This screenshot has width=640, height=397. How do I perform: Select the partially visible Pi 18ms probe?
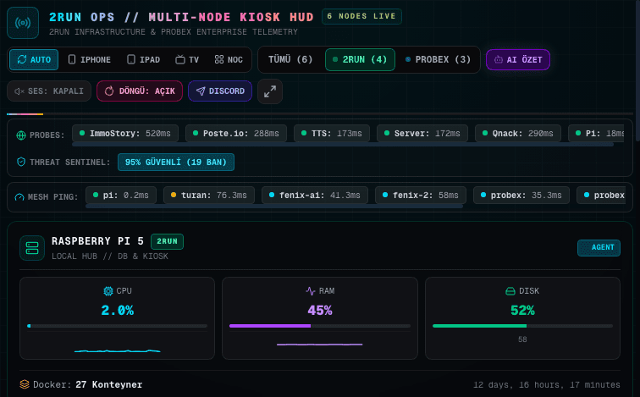coord(596,134)
